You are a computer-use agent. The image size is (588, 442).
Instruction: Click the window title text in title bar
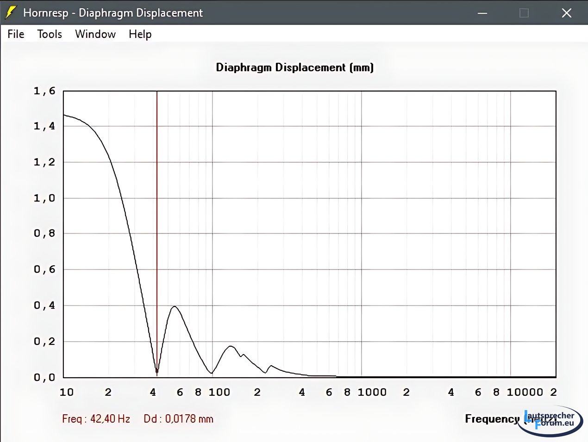[113, 13]
